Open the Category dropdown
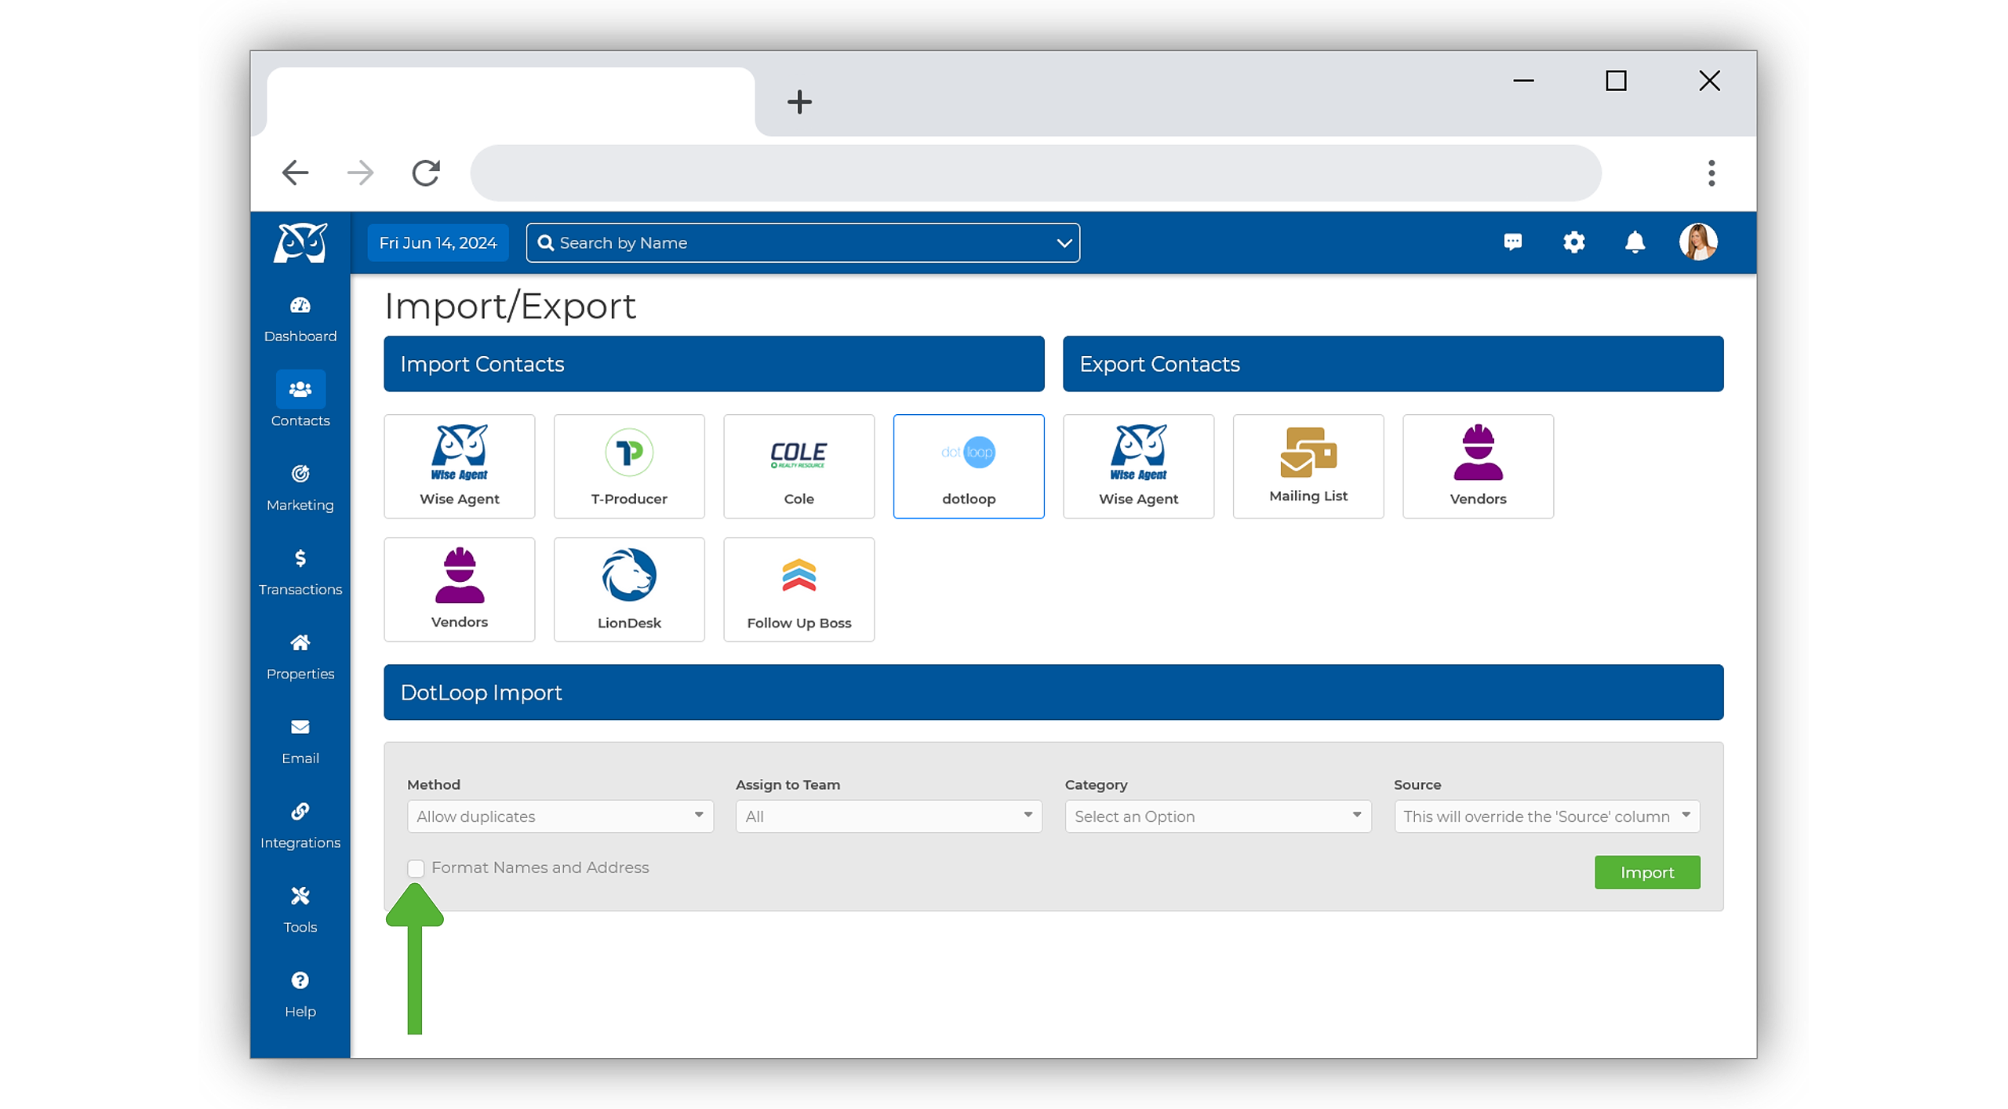Image resolution: width=2008 pixels, height=1109 pixels. pos(1218,816)
